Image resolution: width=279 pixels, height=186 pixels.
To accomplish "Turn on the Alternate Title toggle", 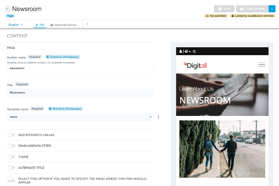I will 12,168.
